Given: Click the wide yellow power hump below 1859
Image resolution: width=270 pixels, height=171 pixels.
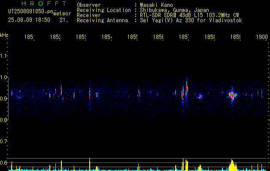Looking at the screenshot, I should click(x=233, y=165).
